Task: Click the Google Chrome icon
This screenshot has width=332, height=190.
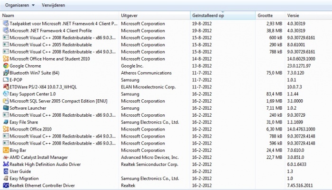Action: pos(6,66)
